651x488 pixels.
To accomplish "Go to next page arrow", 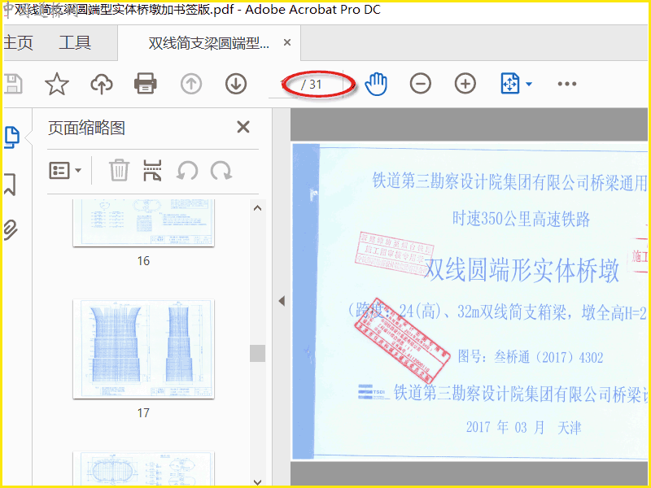I will [x=236, y=84].
